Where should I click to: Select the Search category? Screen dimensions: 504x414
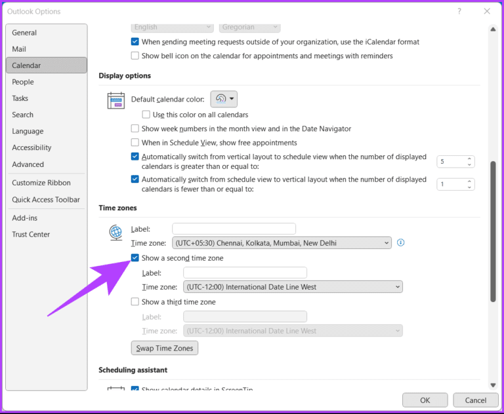(x=47, y=115)
